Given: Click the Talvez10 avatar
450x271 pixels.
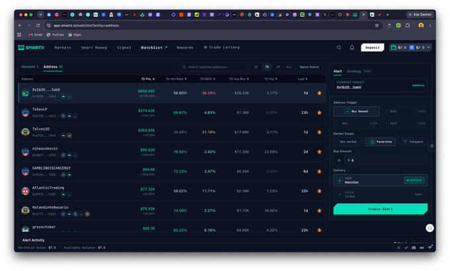Looking at the screenshot, I should pos(25,133).
